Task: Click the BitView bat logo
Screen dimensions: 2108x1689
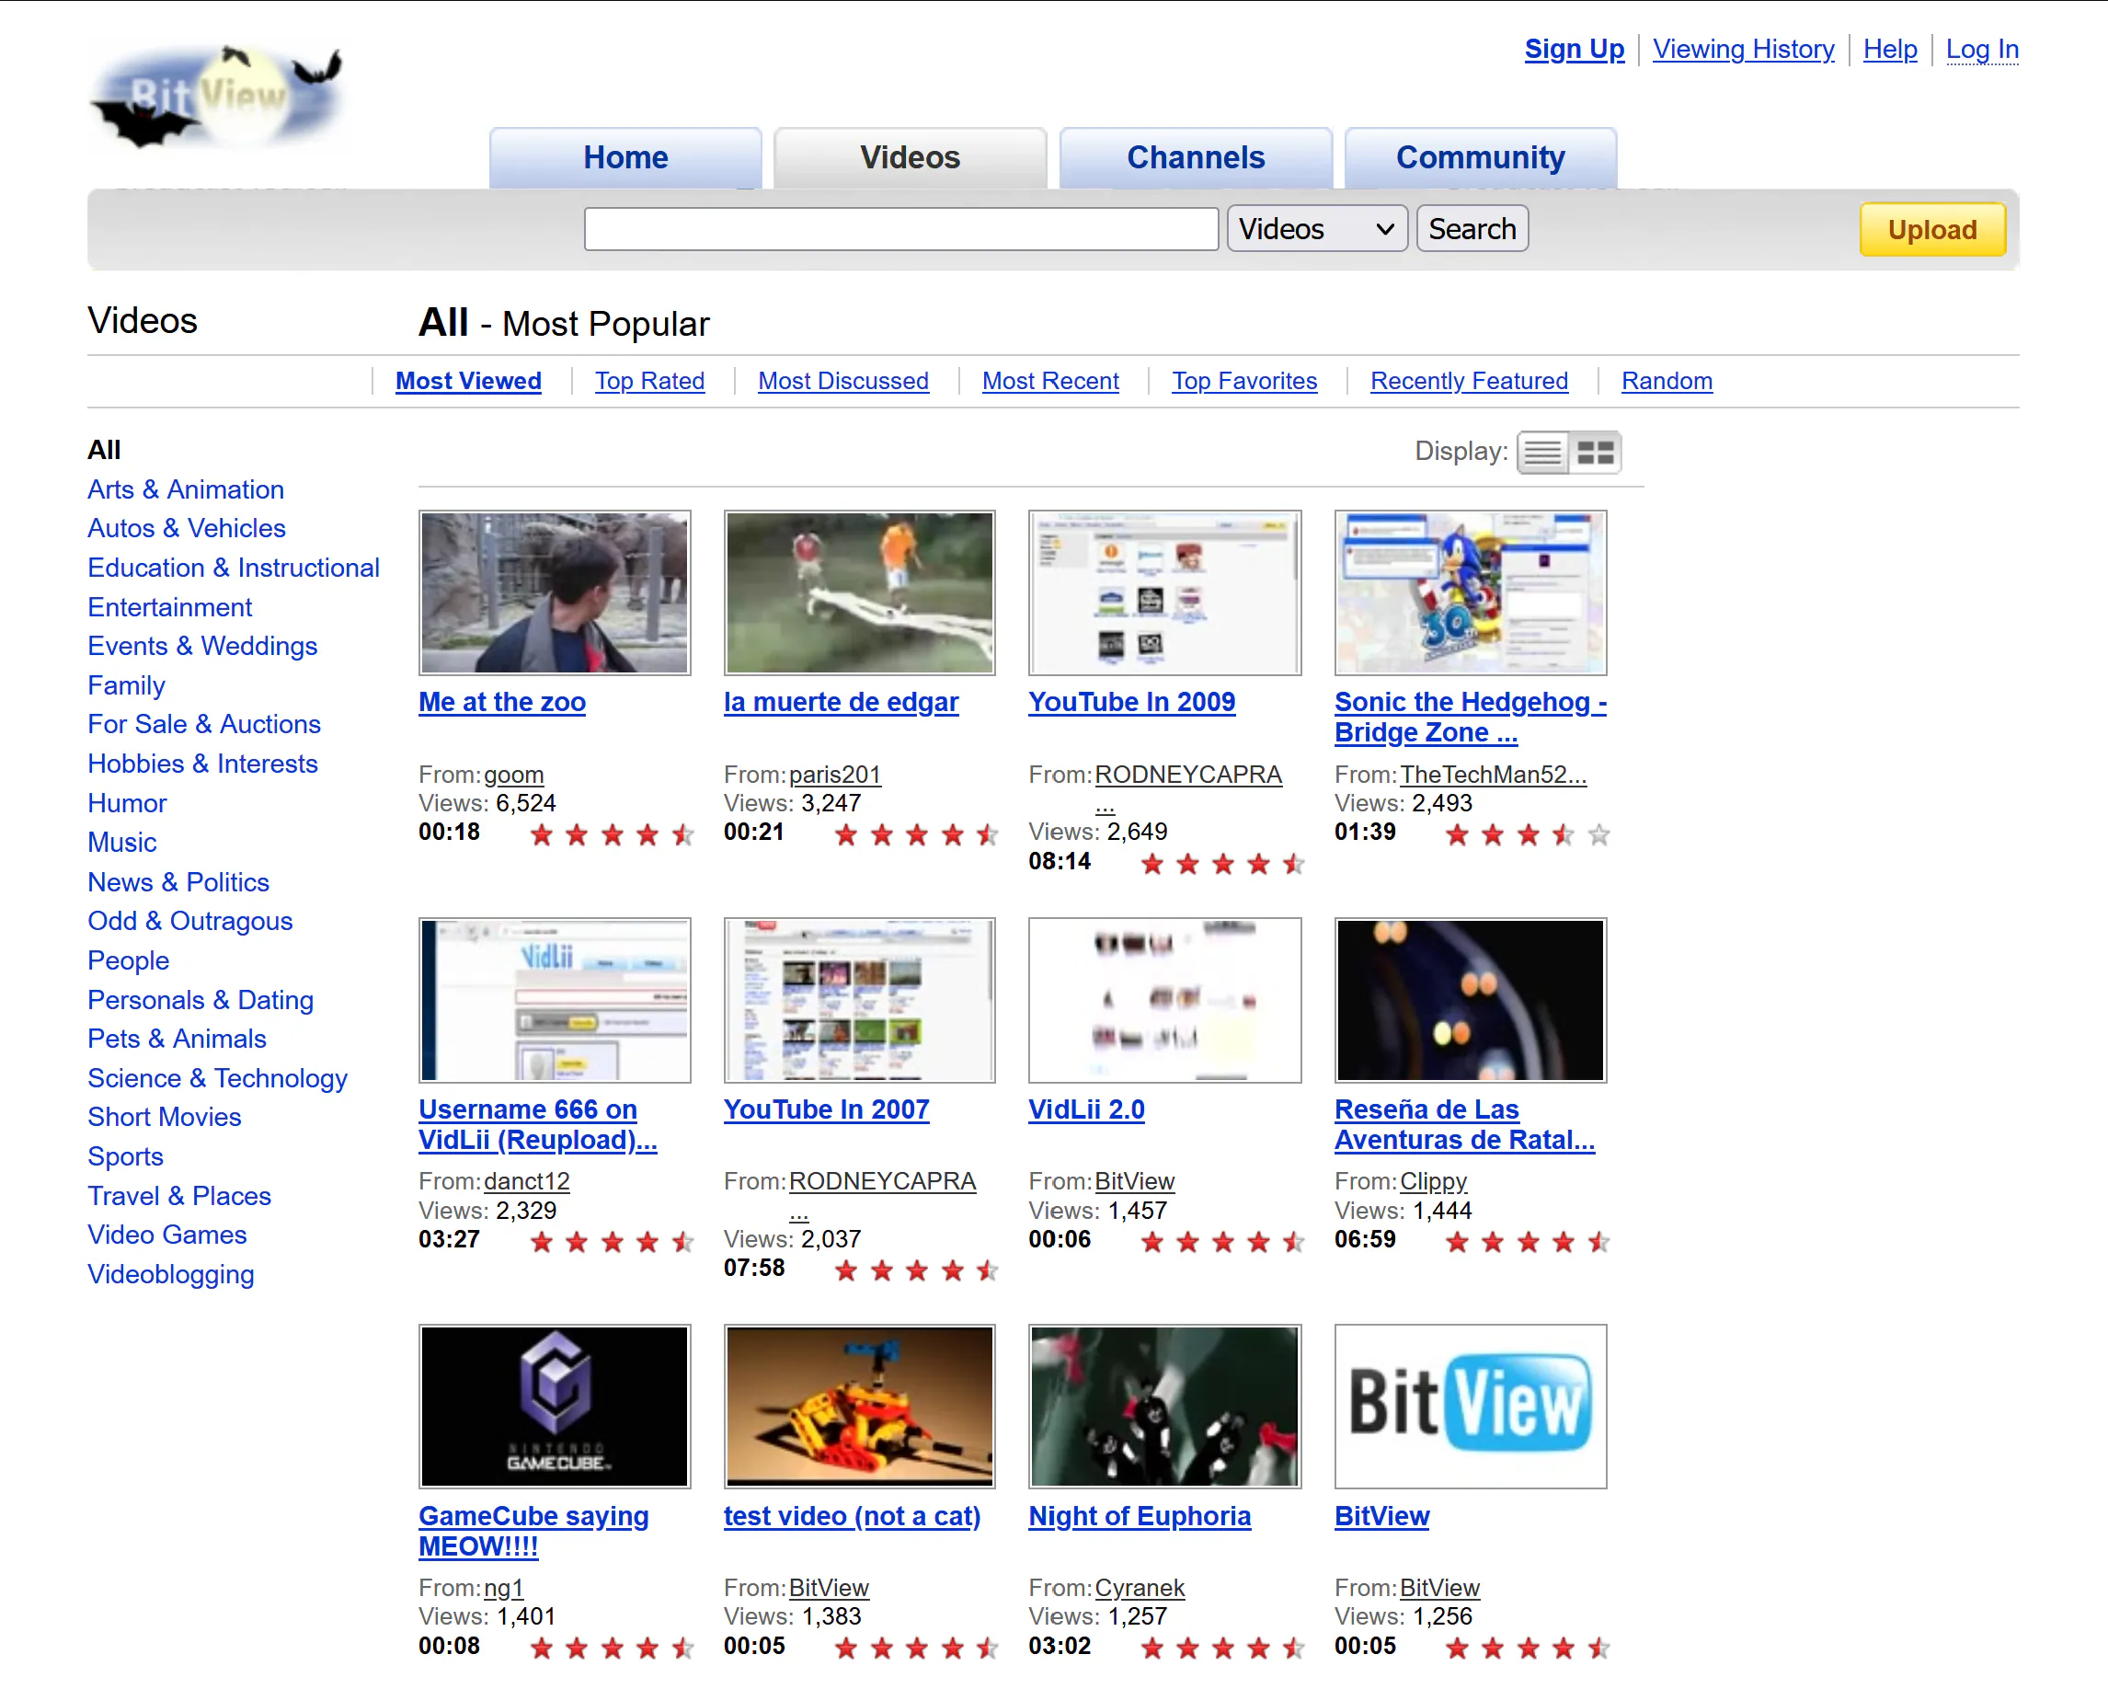Action: (217, 98)
